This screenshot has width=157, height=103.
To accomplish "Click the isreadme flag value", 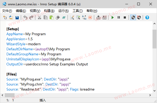I will (x=87, y=89).
